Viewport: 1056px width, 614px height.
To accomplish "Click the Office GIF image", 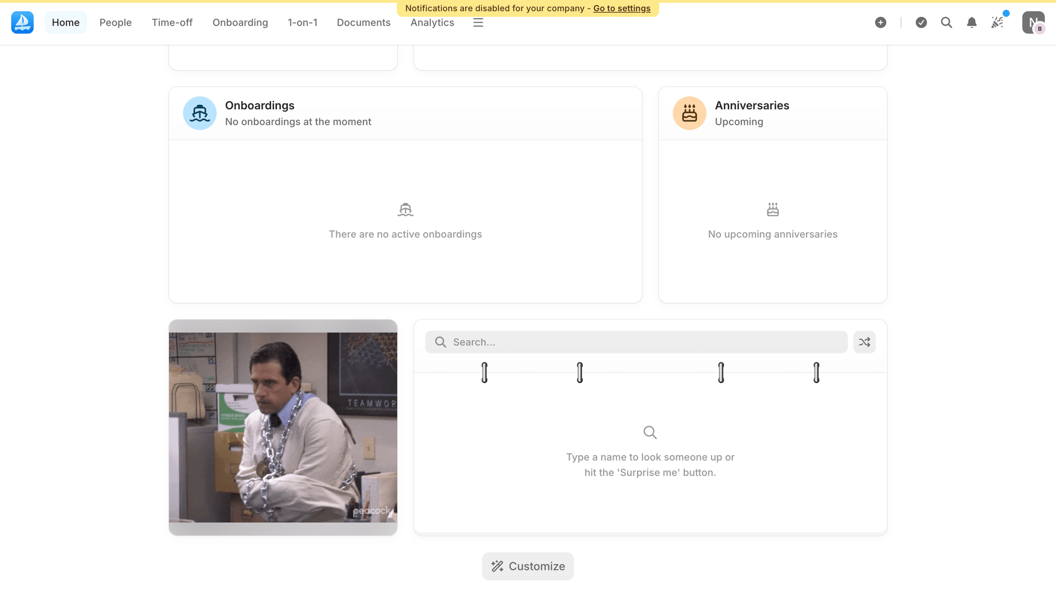I will (x=283, y=427).
